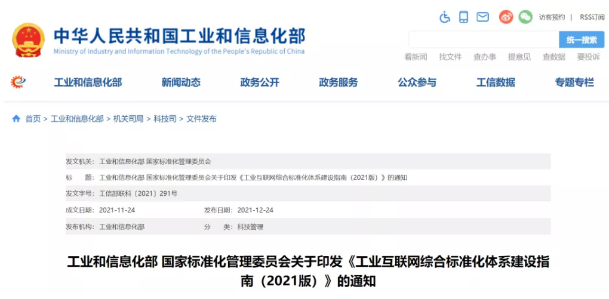Click the national emblem logo

(x=29, y=40)
